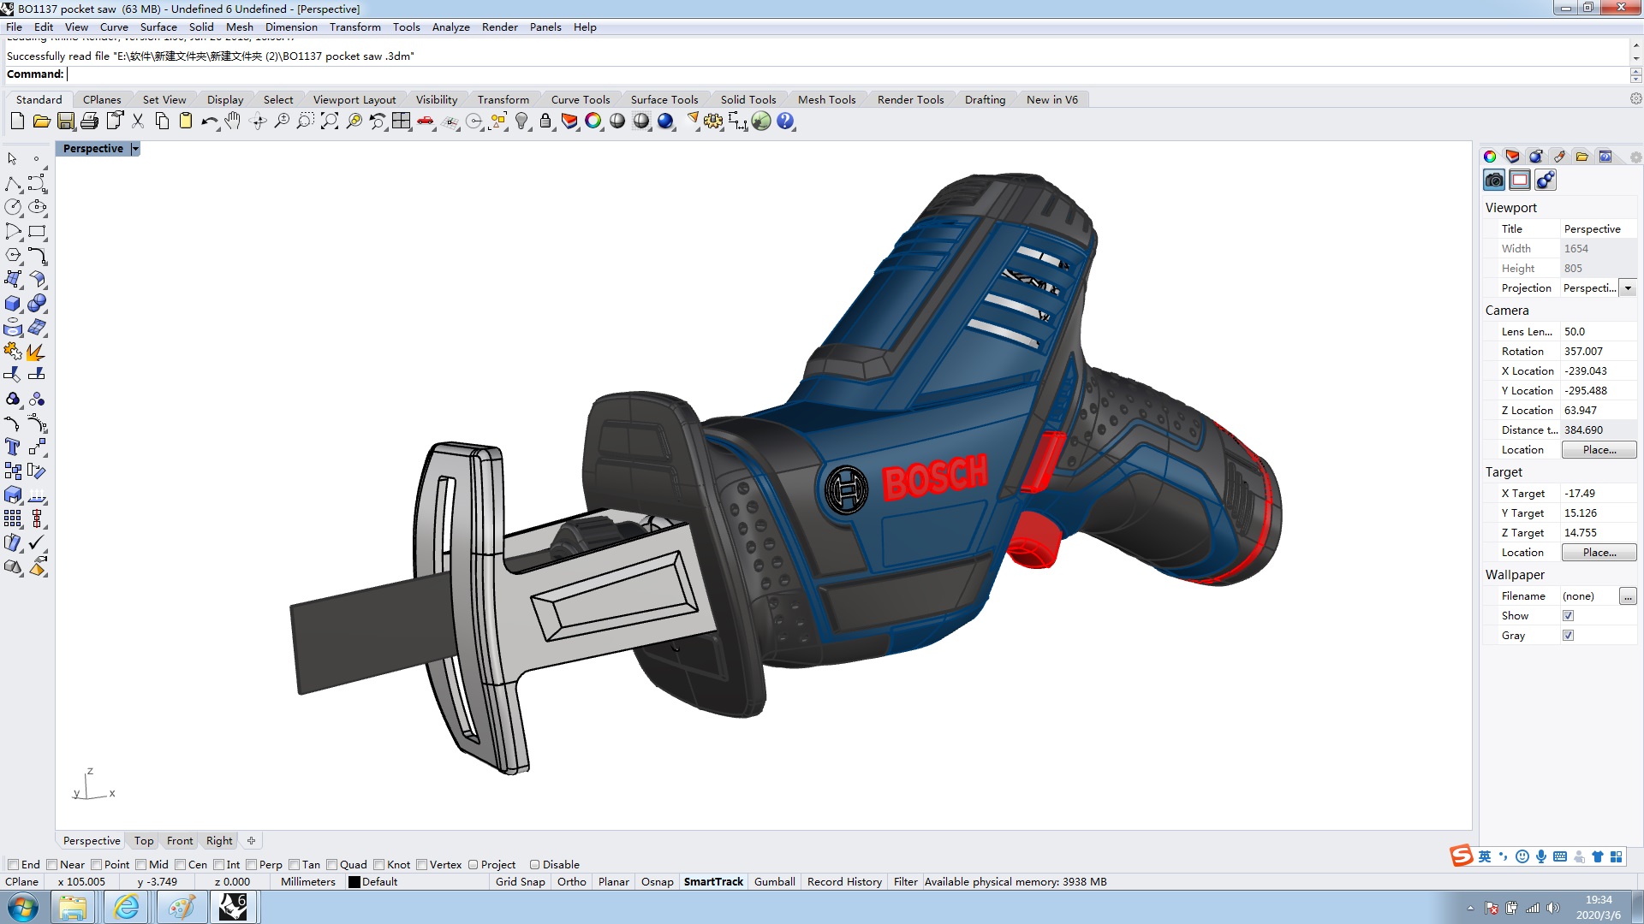Toggle the Wallpaper Show checkbox
Viewport: 1644px width, 924px height.
coord(1568,616)
